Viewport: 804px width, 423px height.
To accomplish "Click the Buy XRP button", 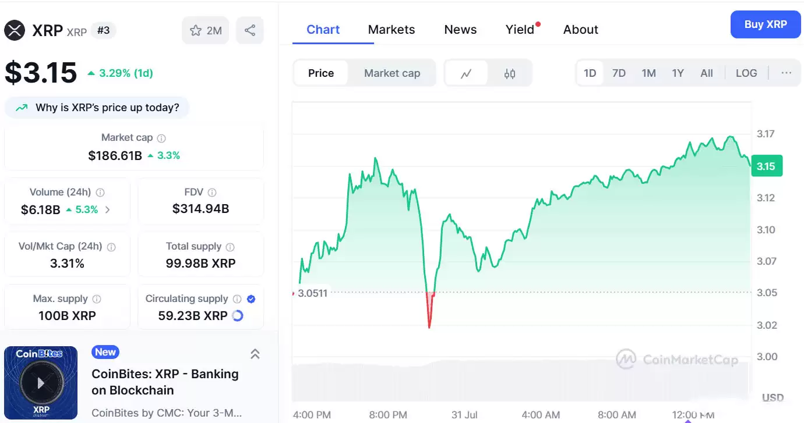I will click(x=765, y=24).
